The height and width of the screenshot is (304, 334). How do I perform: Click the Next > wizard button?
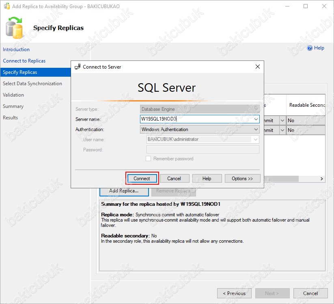pos(272,293)
